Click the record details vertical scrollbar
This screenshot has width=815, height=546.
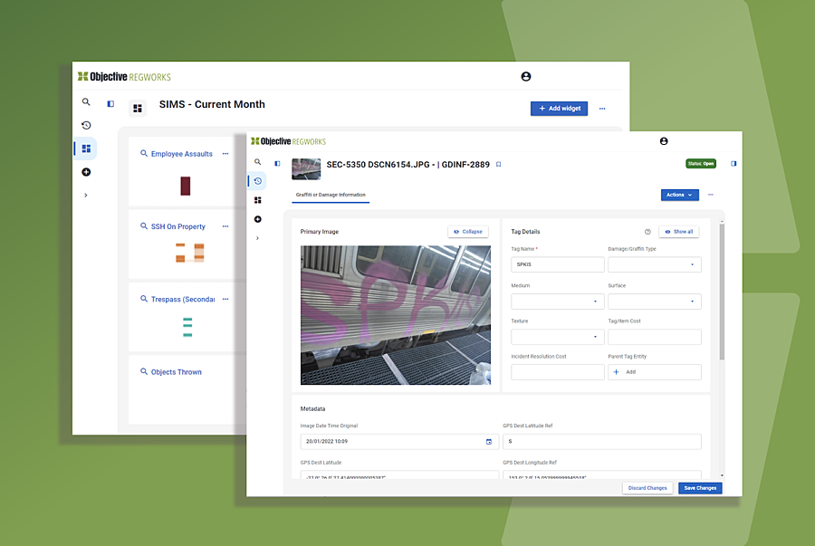[722, 291]
